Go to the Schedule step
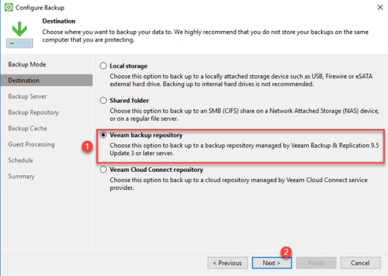388x276 pixels. click(21, 160)
